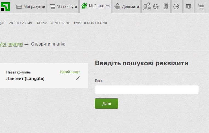Open the Ukrainian trident emblem section

[165, 7]
